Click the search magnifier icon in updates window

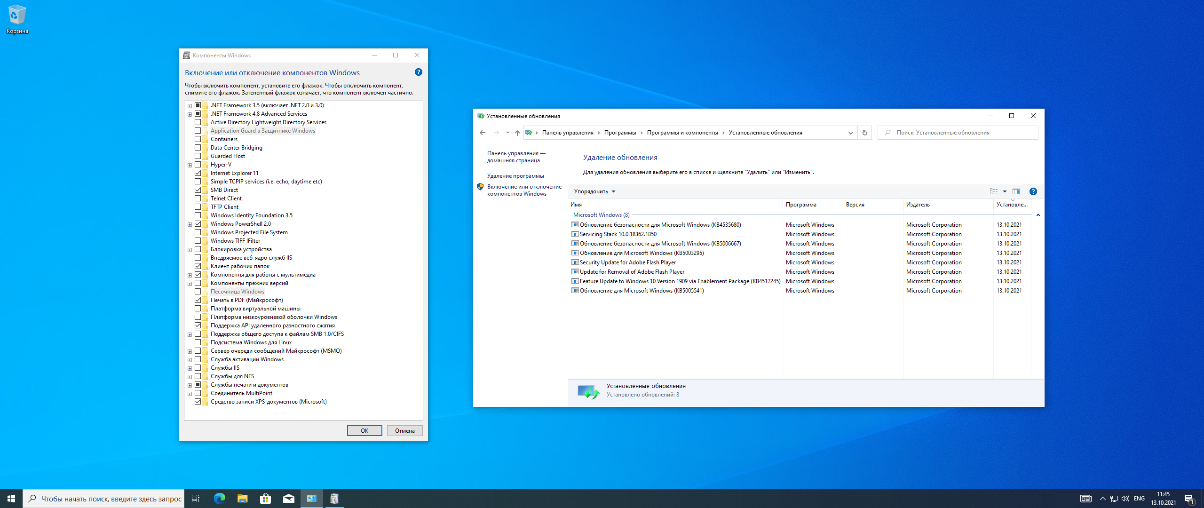coord(887,133)
